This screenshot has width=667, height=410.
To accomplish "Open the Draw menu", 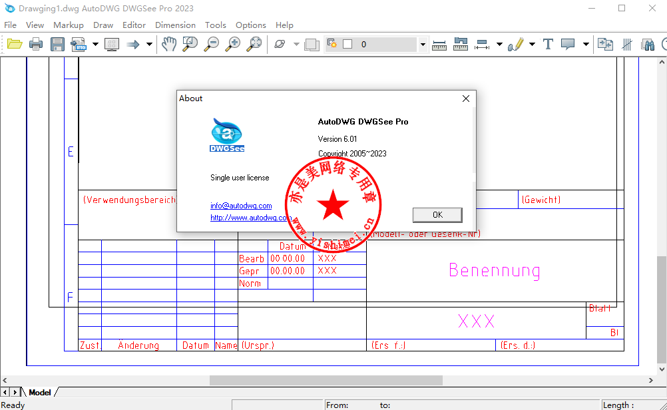I will pos(103,25).
